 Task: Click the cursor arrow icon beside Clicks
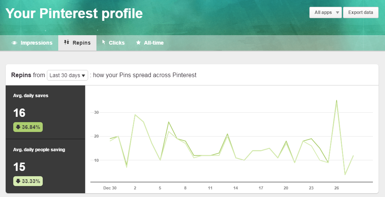[104, 42]
